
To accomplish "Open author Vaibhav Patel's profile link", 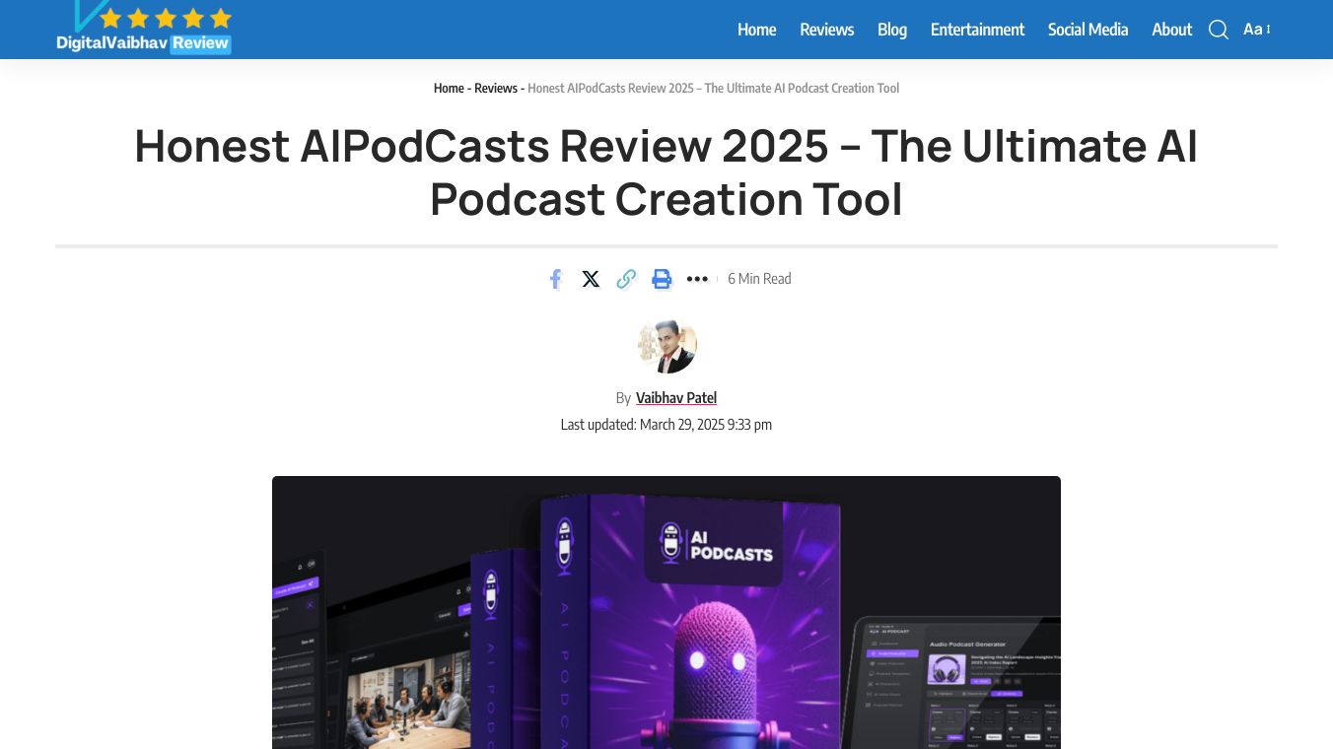I will click(x=676, y=398).
